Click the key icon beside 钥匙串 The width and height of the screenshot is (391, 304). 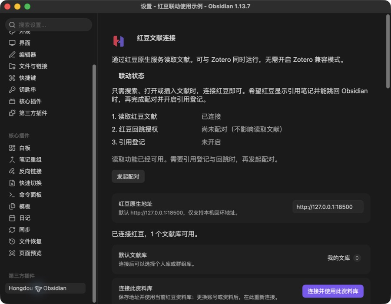12,90
